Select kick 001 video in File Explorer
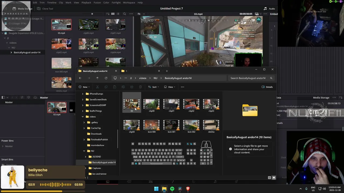Screen dimensions: 344x193 click(171, 127)
